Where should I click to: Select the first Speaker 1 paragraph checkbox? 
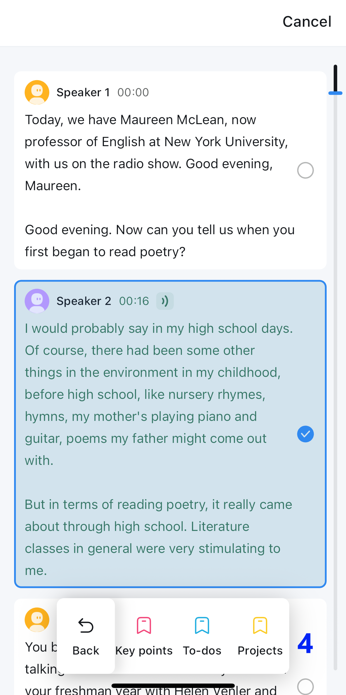pyautogui.click(x=306, y=170)
